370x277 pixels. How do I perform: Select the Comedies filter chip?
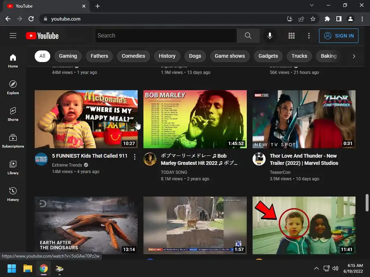click(x=133, y=56)
